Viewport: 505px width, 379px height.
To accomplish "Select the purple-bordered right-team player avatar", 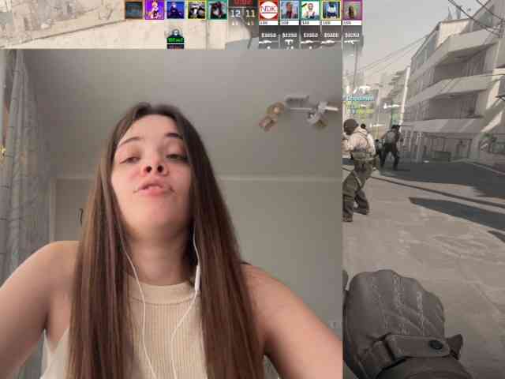I will tap(352, 10).
